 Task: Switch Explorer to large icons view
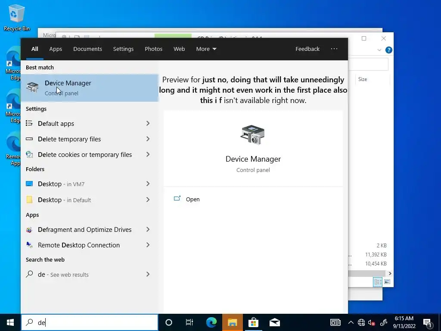point(387,282)
